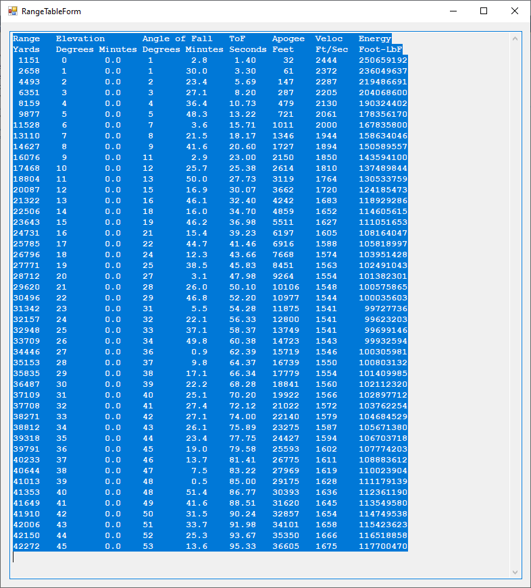Click the RangeTableForm title bar app icon
Viewport: 531px width, 588px height.
coord(13,11)
